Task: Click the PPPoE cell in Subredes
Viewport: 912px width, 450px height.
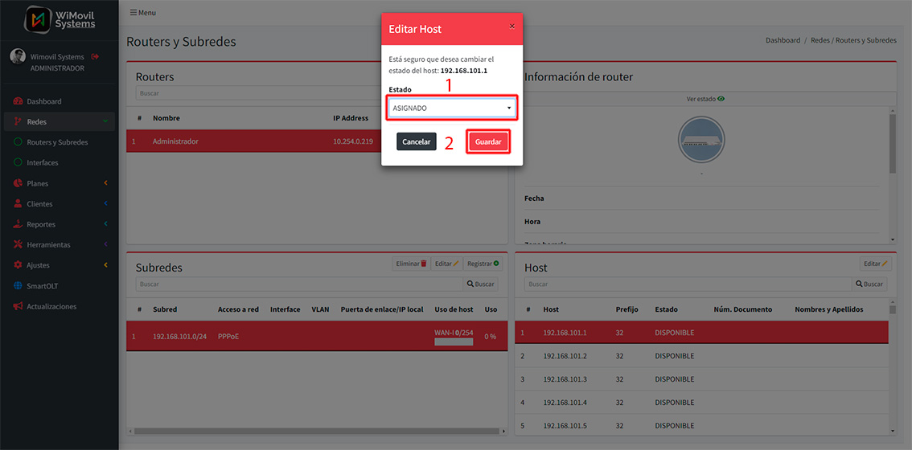Action: (228, 336)
